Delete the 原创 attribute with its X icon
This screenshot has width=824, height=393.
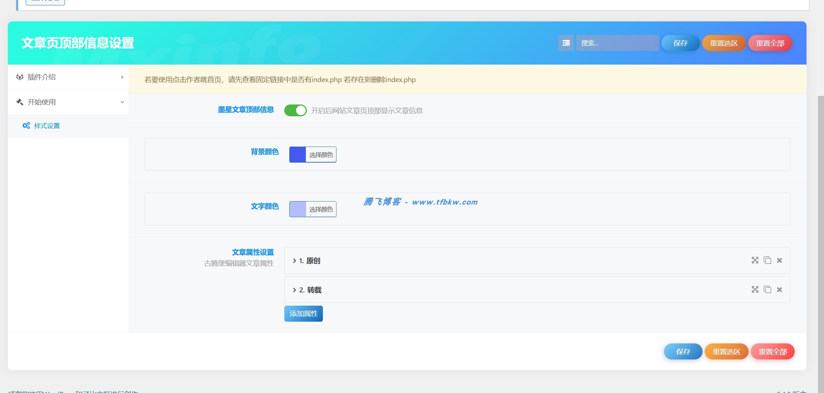click(779, 260)
